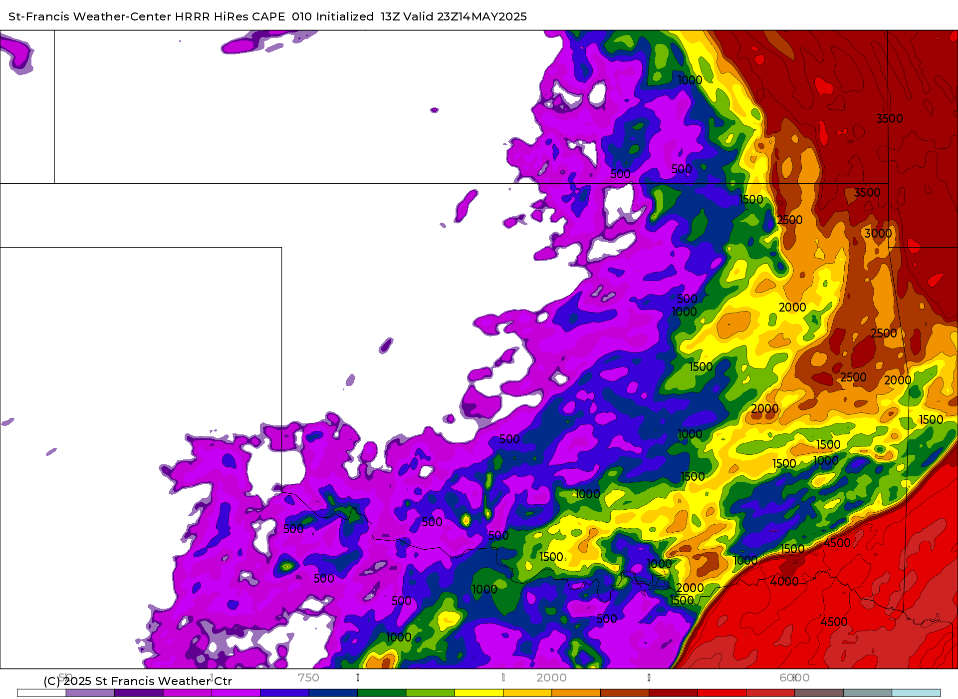Click the dark purple colorbar swatch

click(x=139, y=693)
